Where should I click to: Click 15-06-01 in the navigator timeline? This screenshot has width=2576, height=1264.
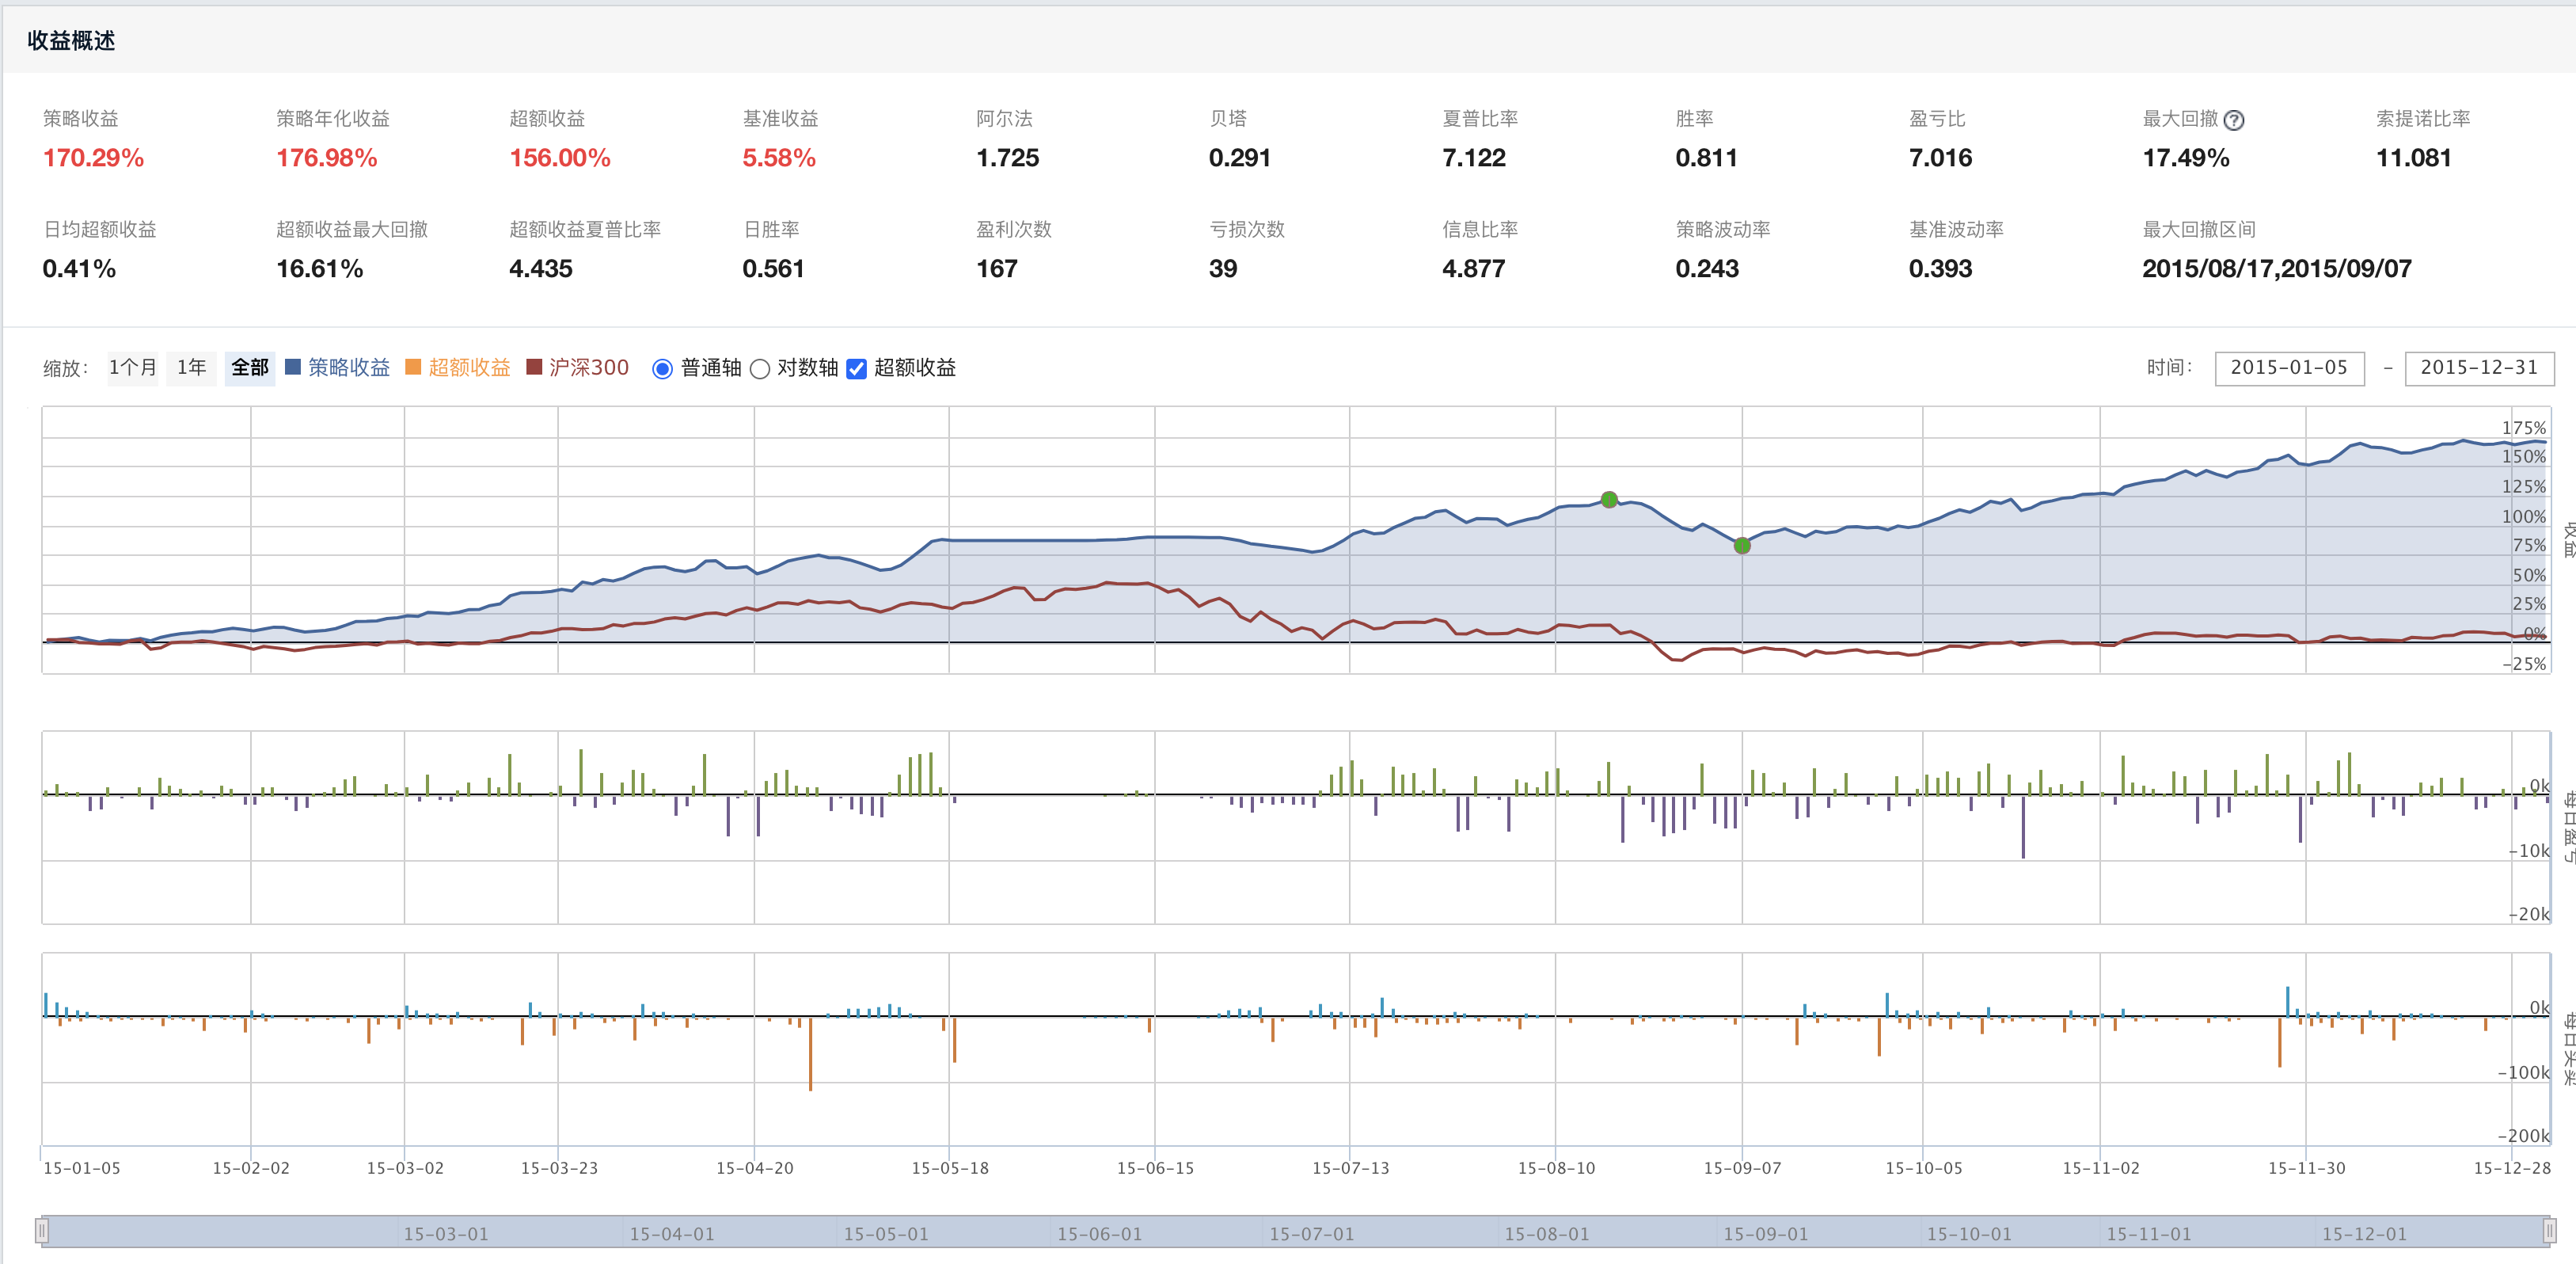[x=1099, y=1234]
